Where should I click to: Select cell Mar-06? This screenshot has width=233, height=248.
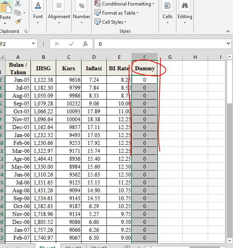(18, 151)
